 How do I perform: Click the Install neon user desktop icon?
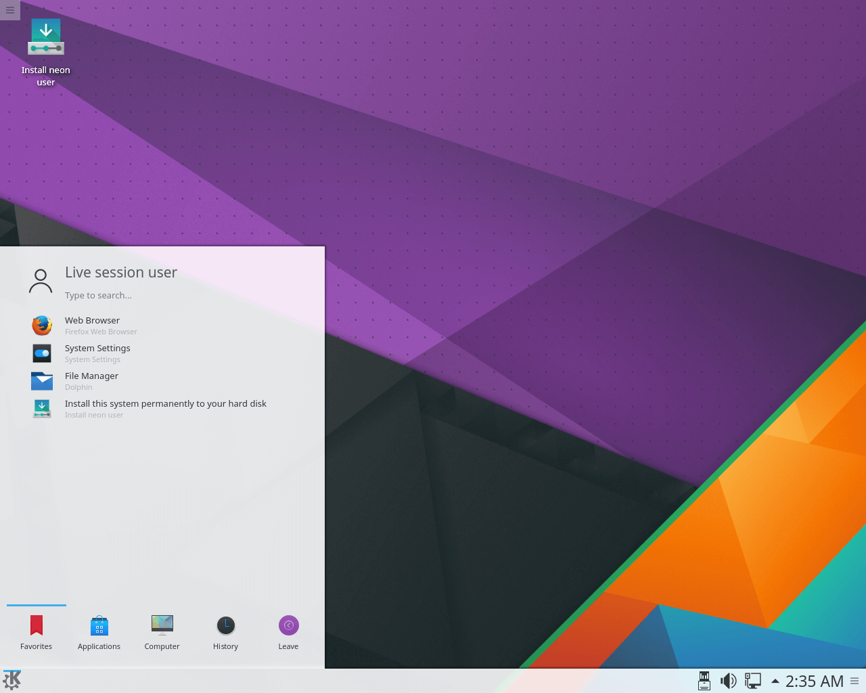coord(46,53)
